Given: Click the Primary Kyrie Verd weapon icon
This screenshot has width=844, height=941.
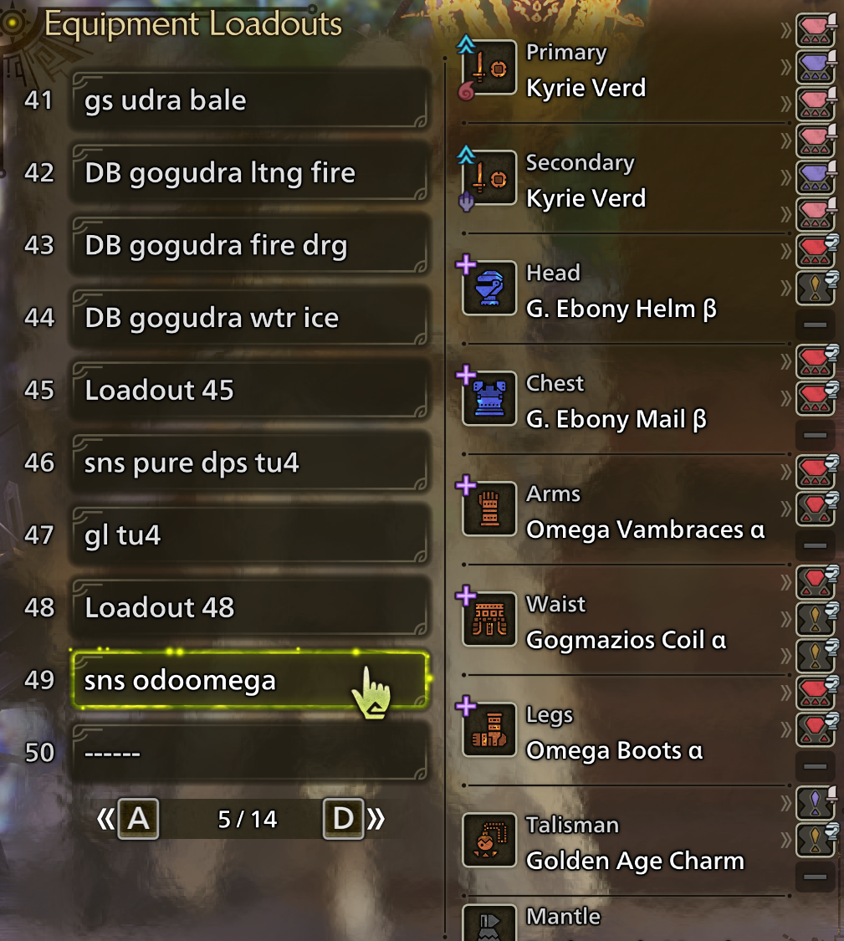Looking at the screenshot, I should click(489, 67).
